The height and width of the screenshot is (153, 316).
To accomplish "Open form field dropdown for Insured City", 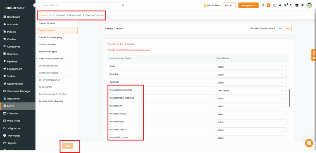I will (x=251, y=106).
